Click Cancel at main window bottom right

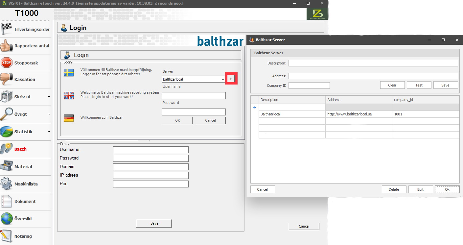304,226
